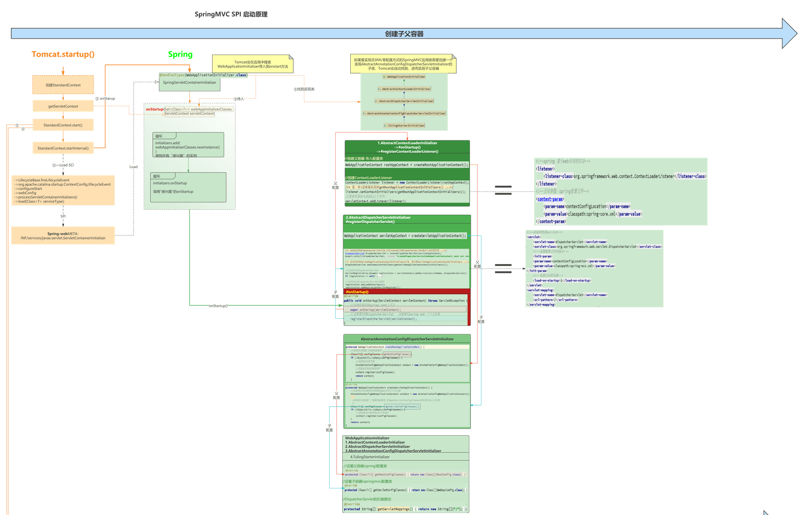
Task: Select the Spring-web META-INF/services box
Action: coord(63,235)
